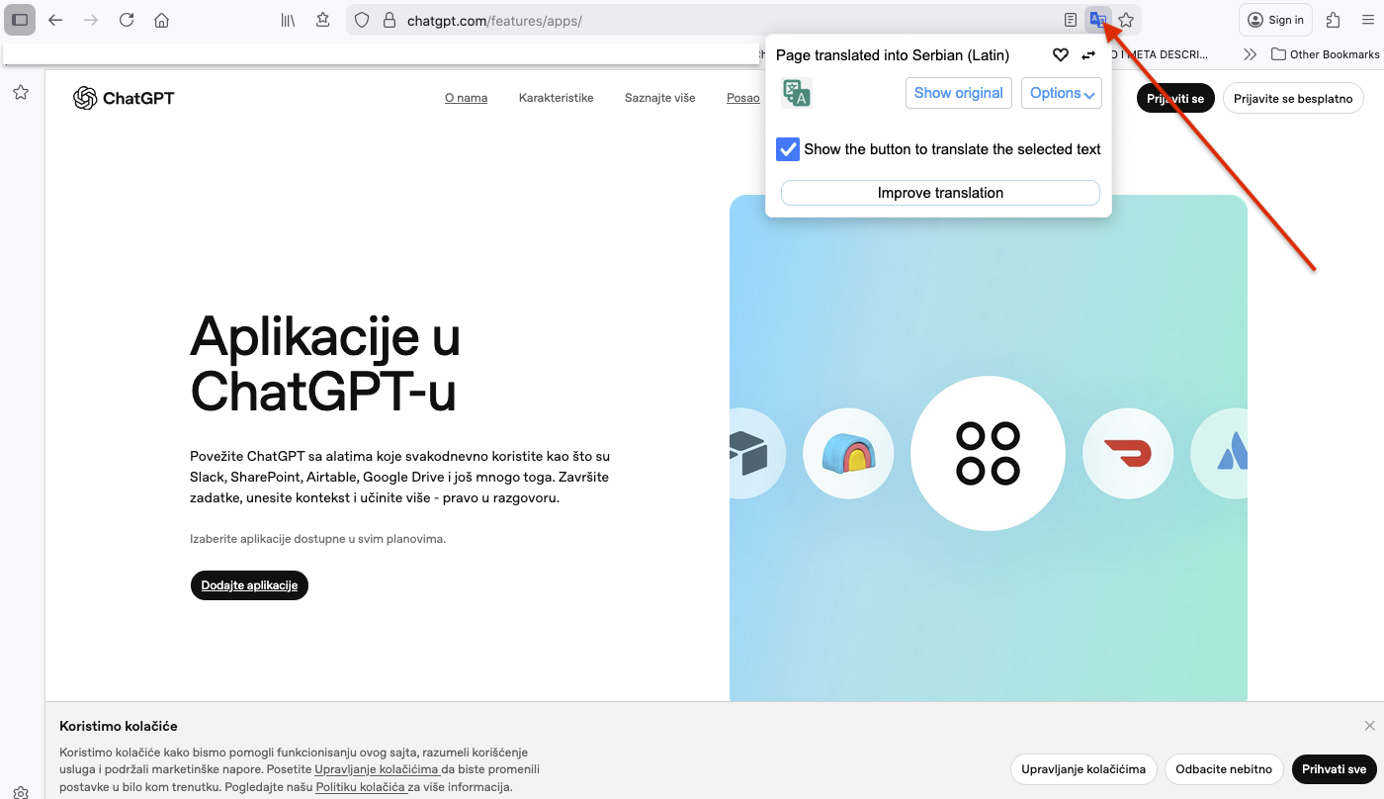
Task: Expand the bookmarks overflow chevron
Action: coord(1251,54)
